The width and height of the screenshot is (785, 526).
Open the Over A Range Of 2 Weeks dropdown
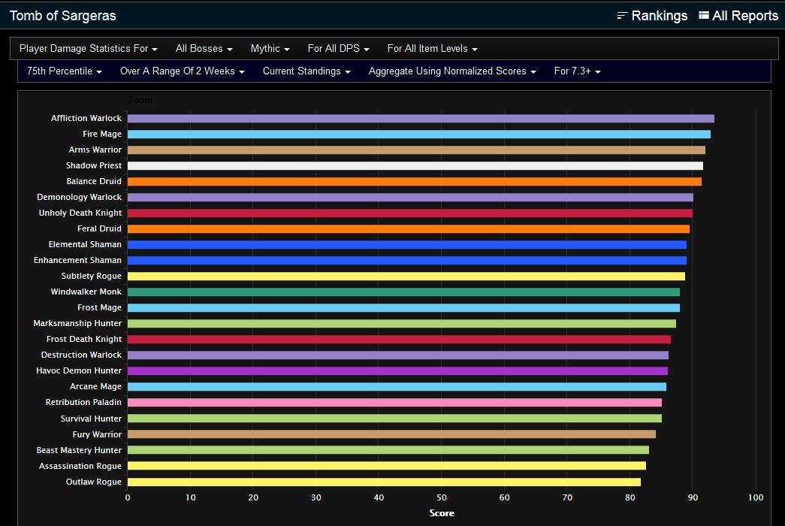tap(183, 71)
